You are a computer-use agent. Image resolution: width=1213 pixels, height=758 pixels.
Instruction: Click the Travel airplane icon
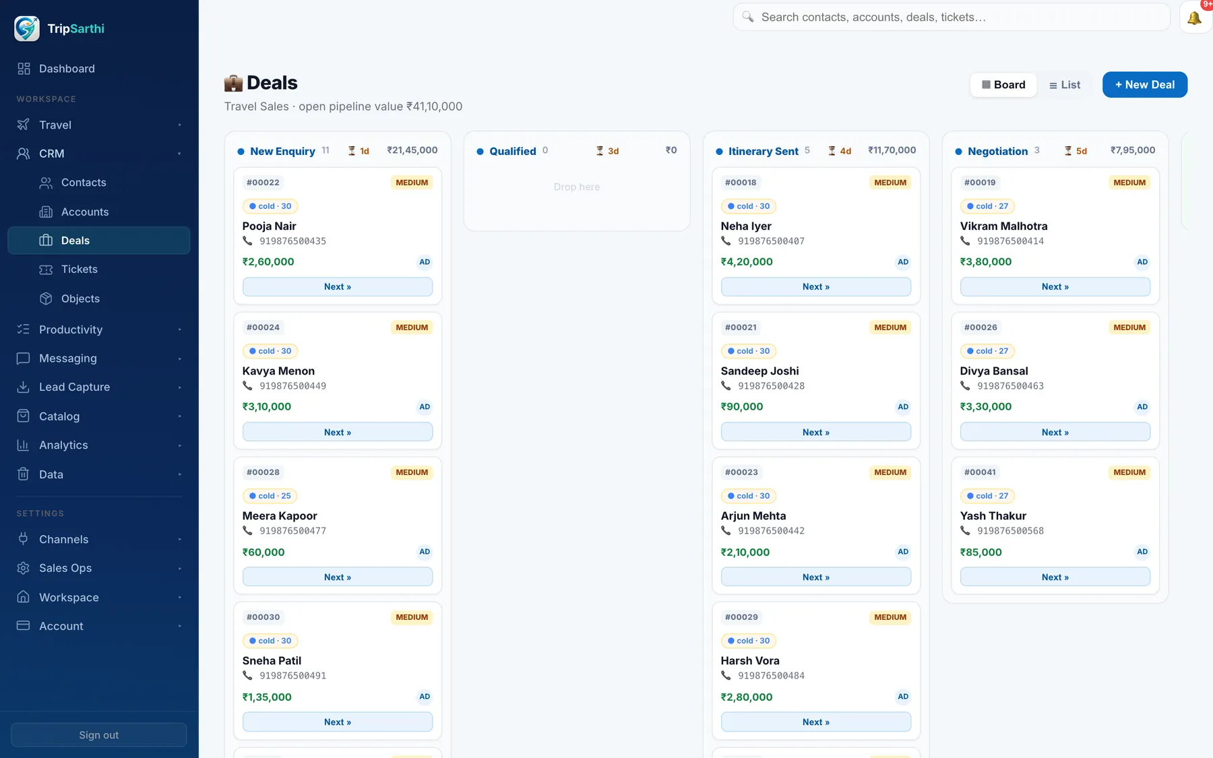click(x=24, y=125)
